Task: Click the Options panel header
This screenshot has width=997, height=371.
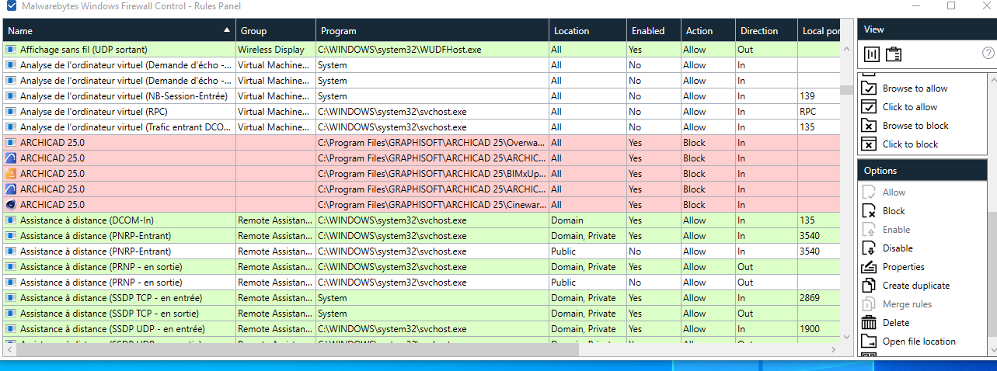Action: 927,171
